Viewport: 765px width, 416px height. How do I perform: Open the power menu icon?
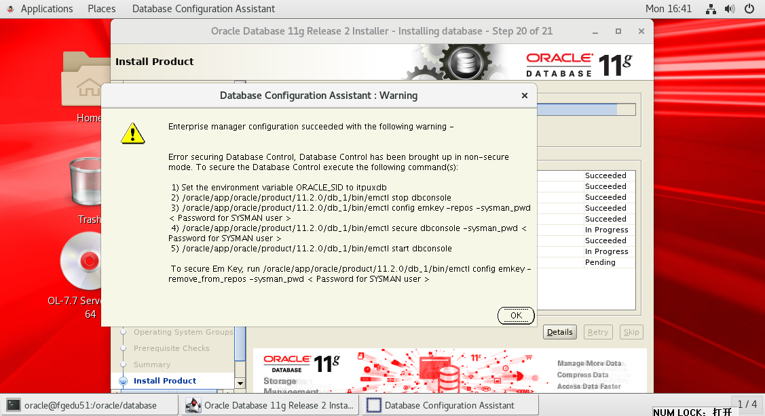click(x=749, y=9)
